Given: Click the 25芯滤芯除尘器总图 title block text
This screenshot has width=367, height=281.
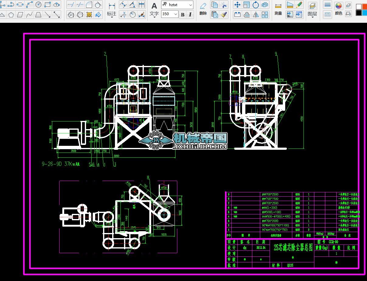Looking at the screenshot, I should (x=293, y=248).
